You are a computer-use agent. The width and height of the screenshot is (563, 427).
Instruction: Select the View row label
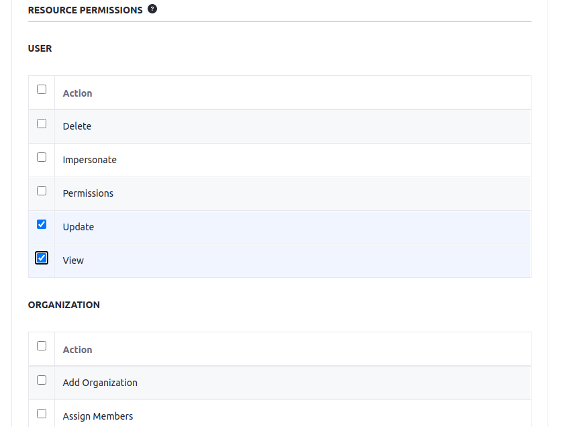pyautogui.click(x=73, y=260)
